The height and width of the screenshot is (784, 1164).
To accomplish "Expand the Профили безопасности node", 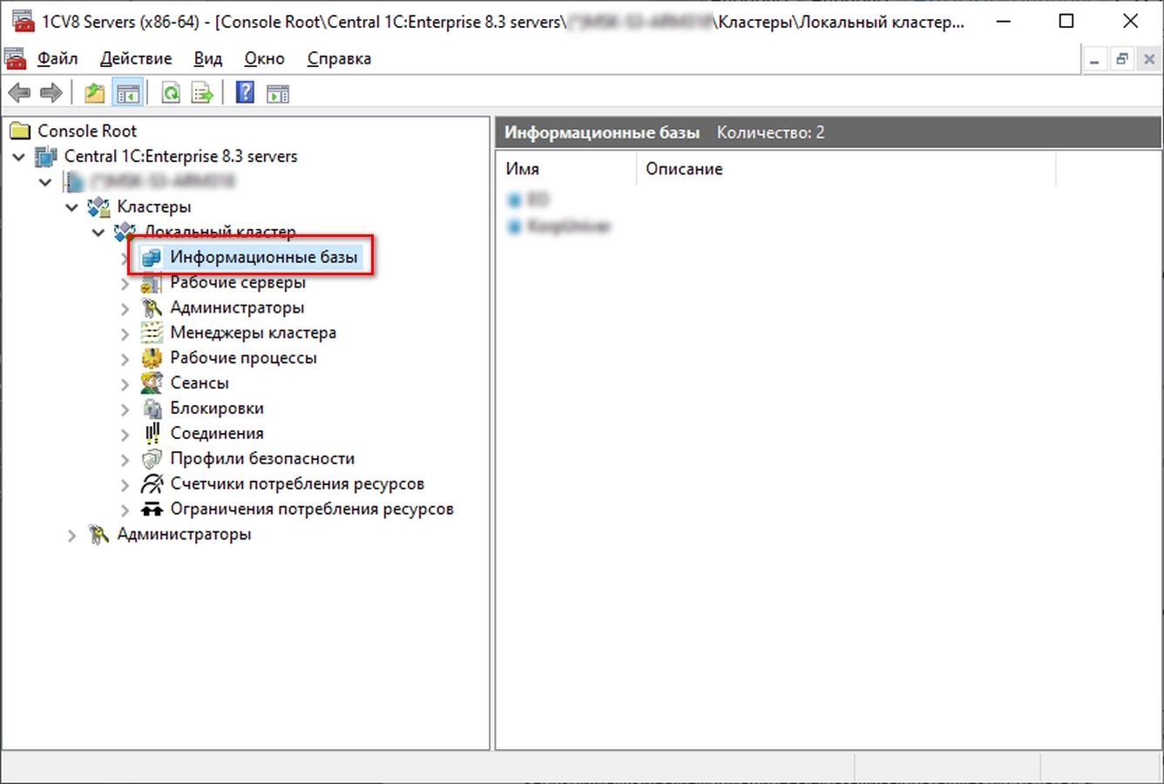I will click(x=125, y=461).
